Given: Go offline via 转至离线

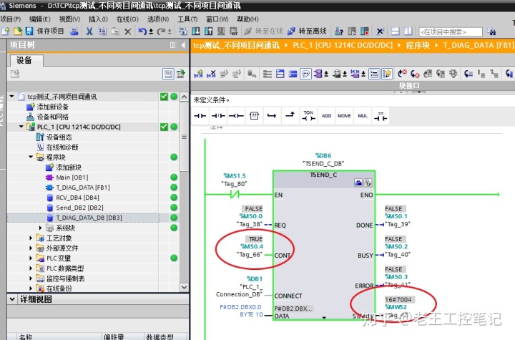Looking at the screenshot, I should (307, 31).
